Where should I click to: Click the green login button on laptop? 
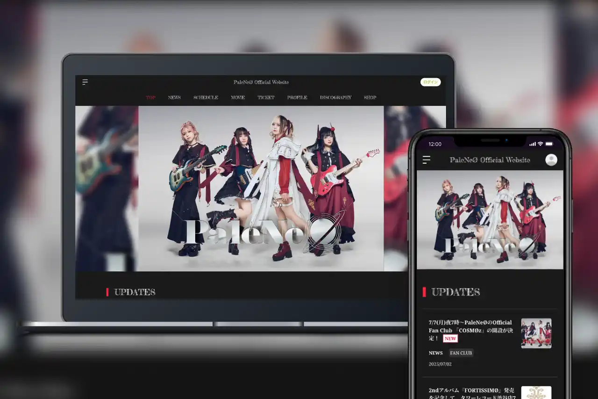430,82
